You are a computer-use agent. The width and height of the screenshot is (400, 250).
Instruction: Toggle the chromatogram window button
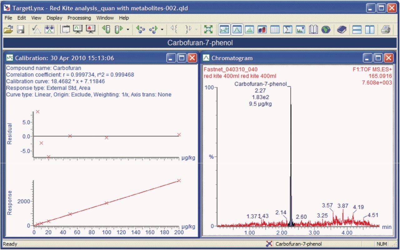237,30
